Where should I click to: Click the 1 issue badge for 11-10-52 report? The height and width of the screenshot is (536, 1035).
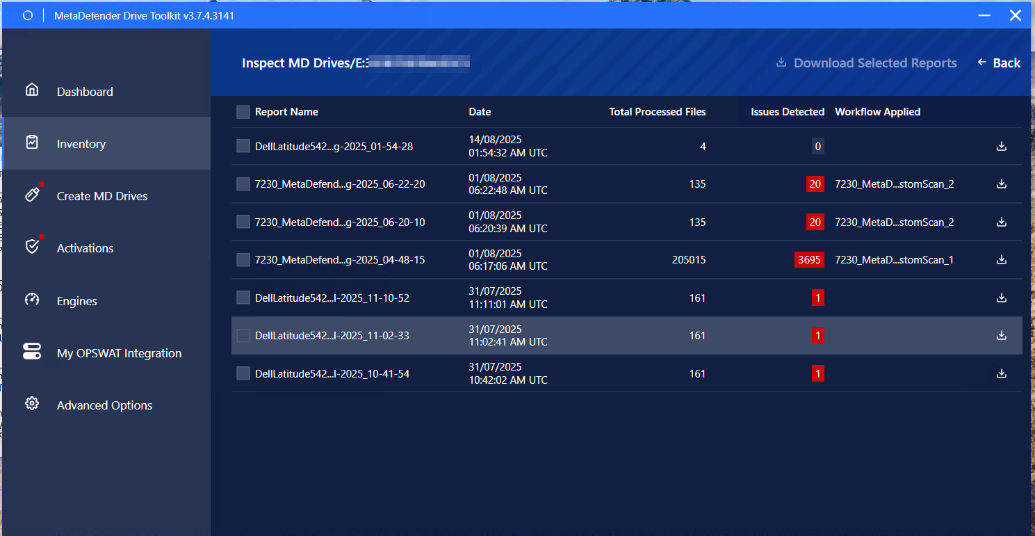coord(818,298)
